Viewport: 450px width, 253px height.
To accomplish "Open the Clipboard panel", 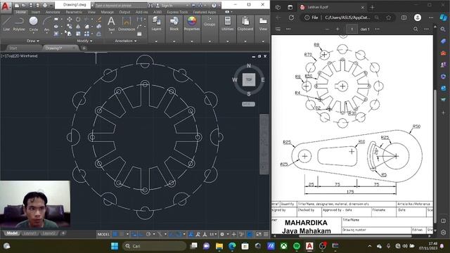I will [x=245, y=23].
